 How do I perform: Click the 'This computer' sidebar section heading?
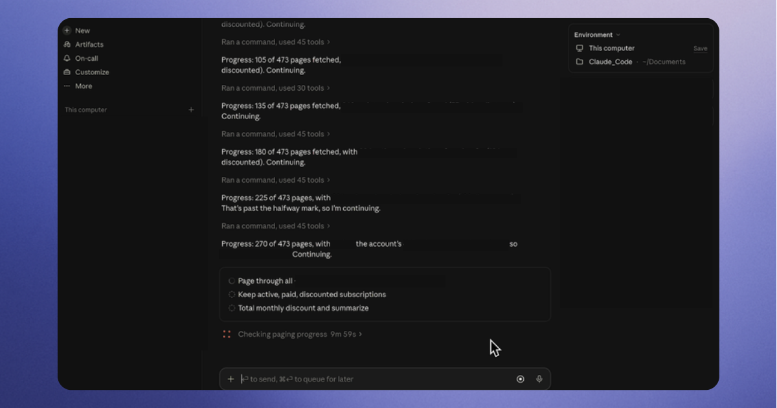pos(85,110)
